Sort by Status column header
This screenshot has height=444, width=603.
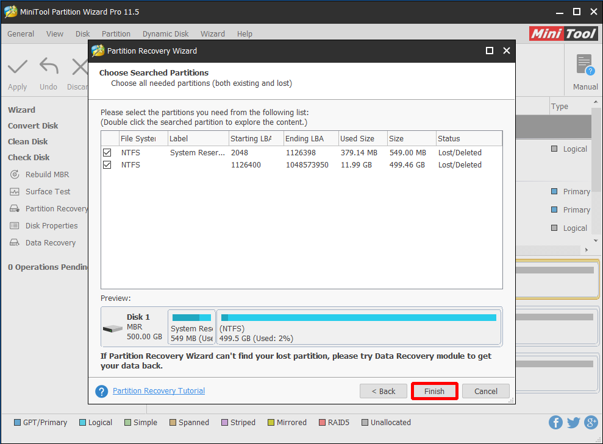pos(469,138)
